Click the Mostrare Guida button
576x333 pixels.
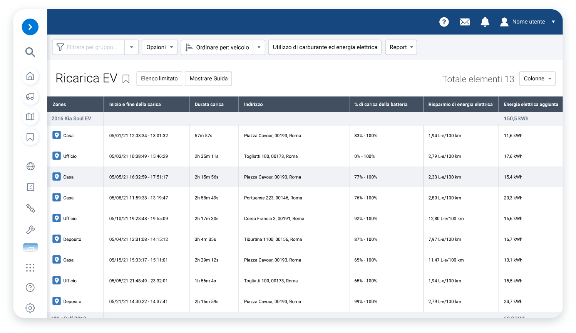[208, 78]
